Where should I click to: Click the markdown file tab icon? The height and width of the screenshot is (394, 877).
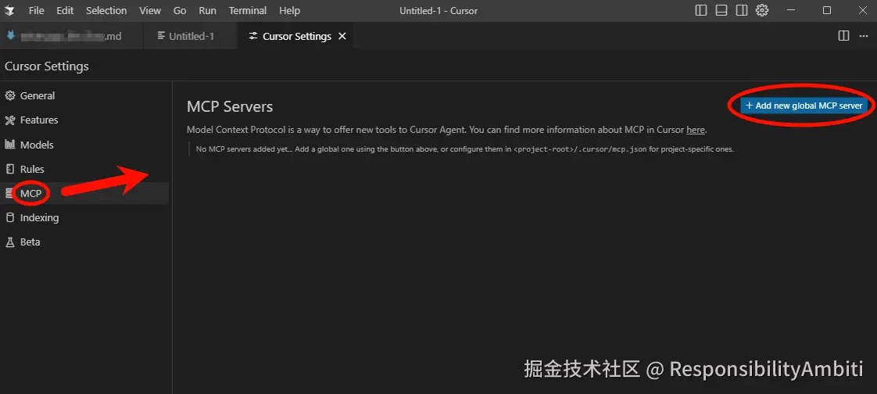[x=10, y=36]
